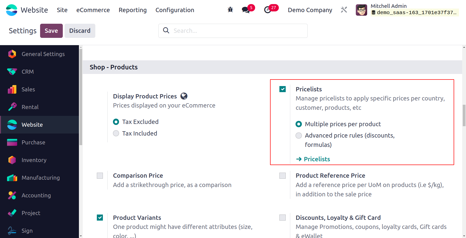Enable the Comparison Price checkbox
Viewport: 466px width, 238px height.
click(x=100, y=176)
